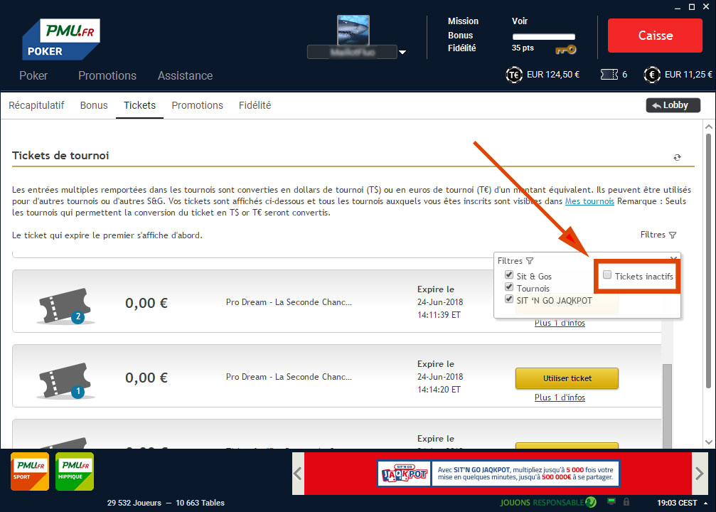Screen dimensions: 716x512
Task: Click the connection status monitor icon
Action: pyautogui.click(x=611, y=502)
